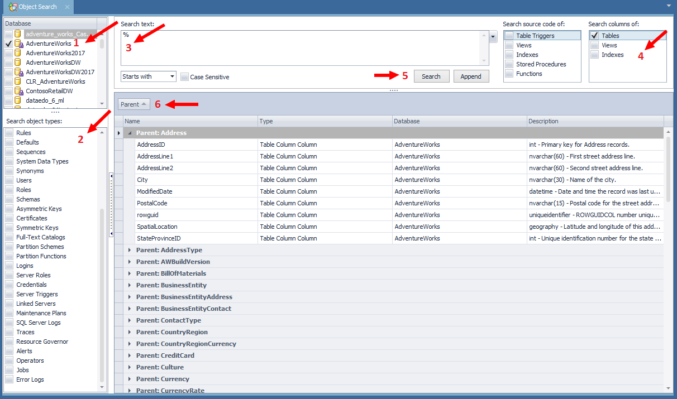
Task: Sort by the Description column header
Action: click(x=595, y=121)
